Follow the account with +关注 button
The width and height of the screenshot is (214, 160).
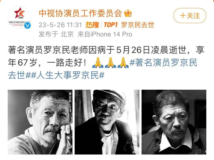point(190,16)
